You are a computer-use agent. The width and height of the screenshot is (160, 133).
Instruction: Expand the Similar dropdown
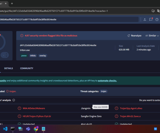point(152,36)
